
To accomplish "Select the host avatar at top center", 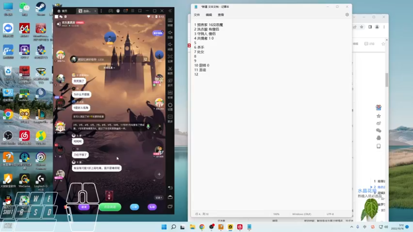I will tap(110, 38).
